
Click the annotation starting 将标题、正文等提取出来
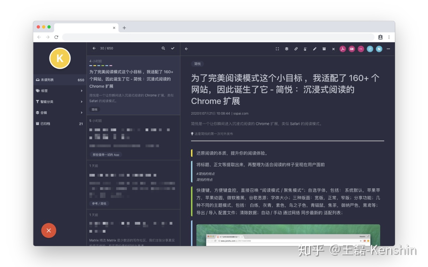click(260, 165)
